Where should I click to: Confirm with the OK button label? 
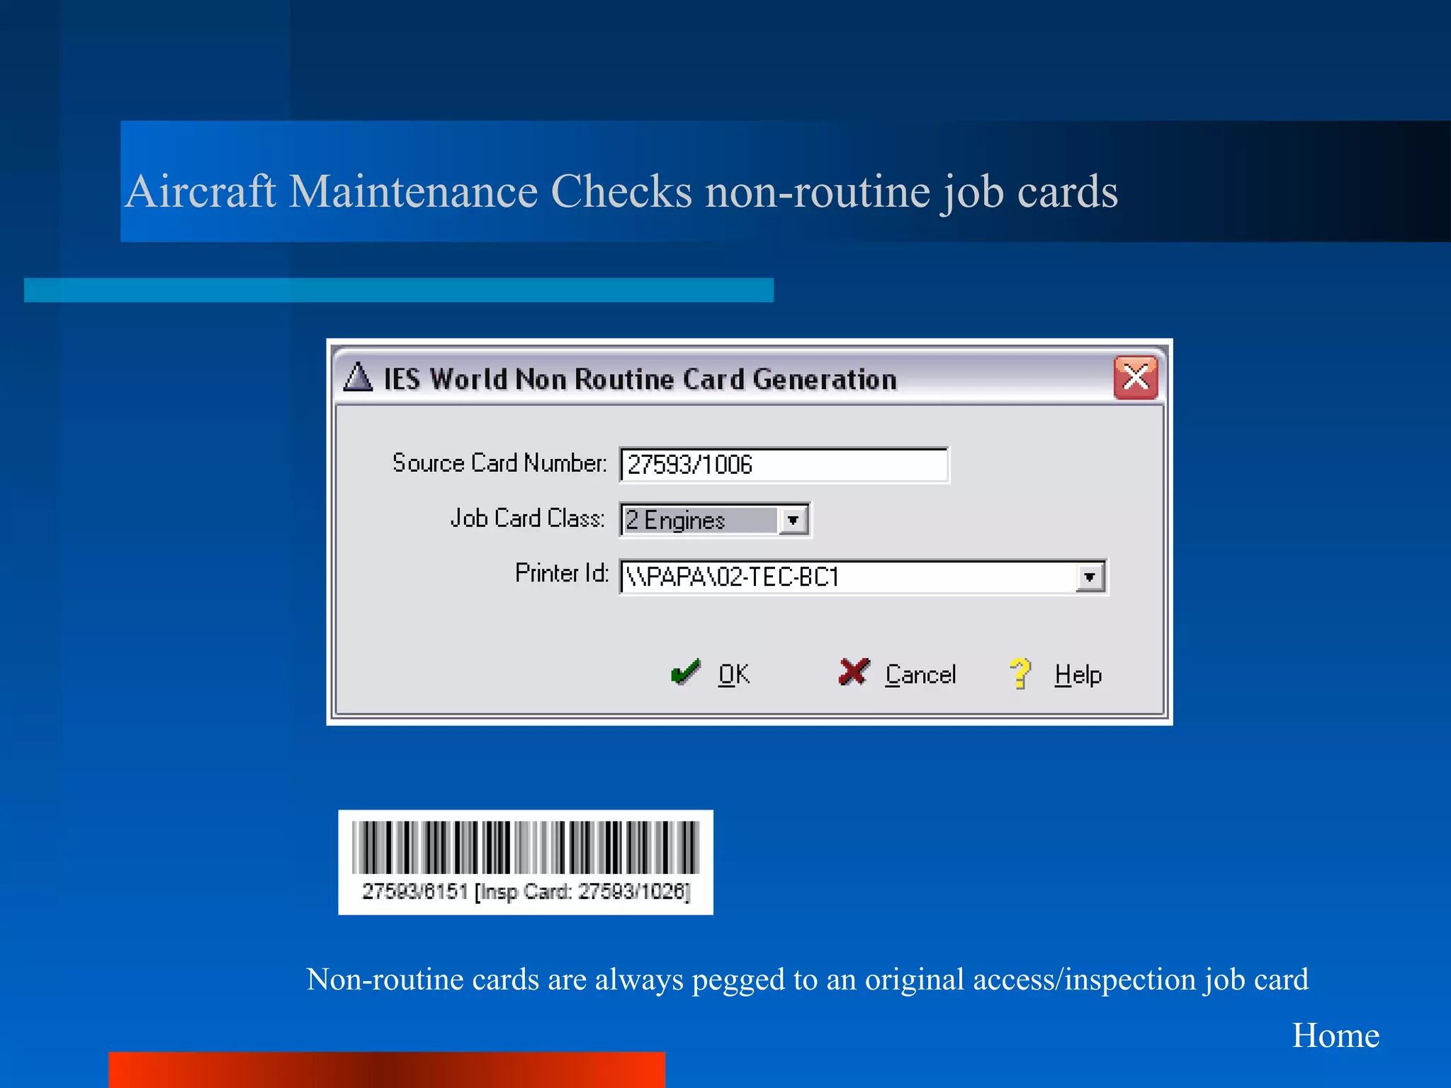coord(734,674)
